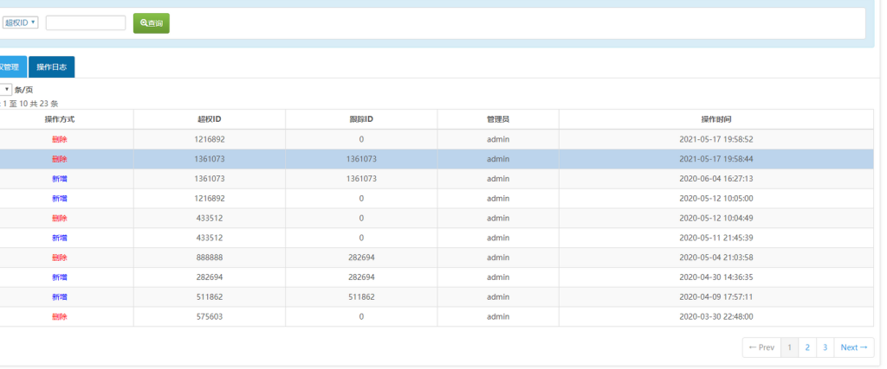The image size is (887, 369).
Task: Click the green 查询 search button
Action: click(152, 23)
